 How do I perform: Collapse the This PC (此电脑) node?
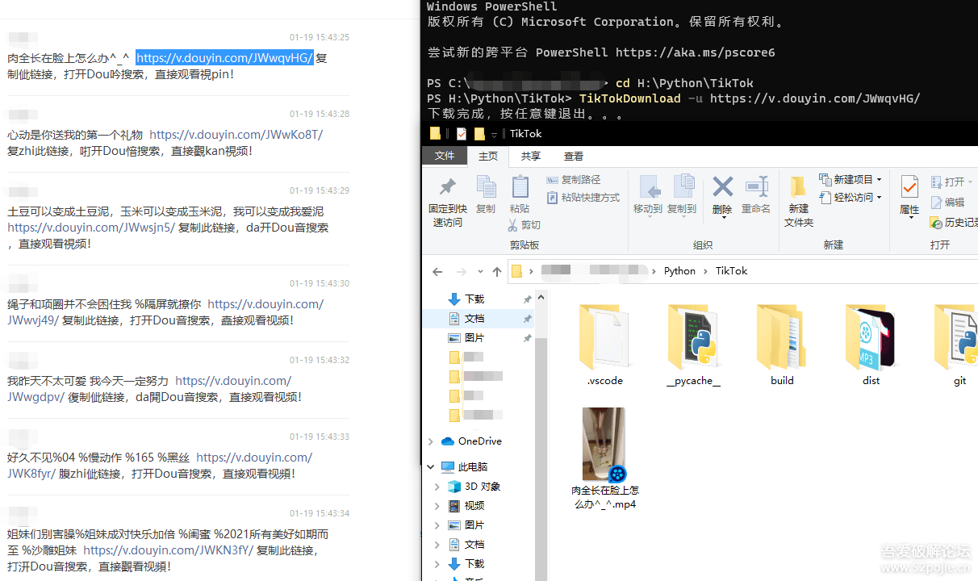(x=431, y=467)
